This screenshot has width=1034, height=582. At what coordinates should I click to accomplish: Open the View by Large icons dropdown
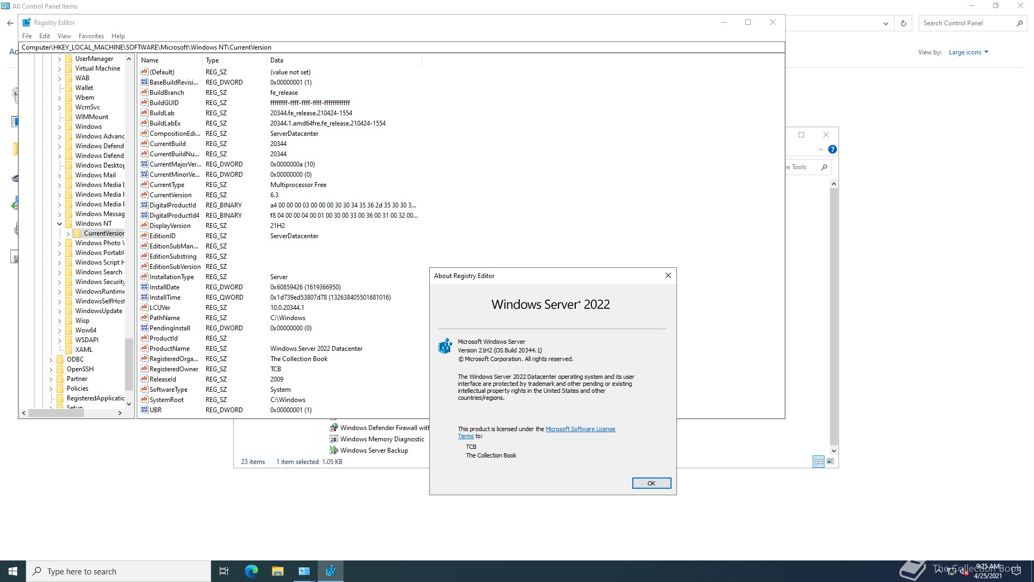pyautogui.click(x=968, y=52)
